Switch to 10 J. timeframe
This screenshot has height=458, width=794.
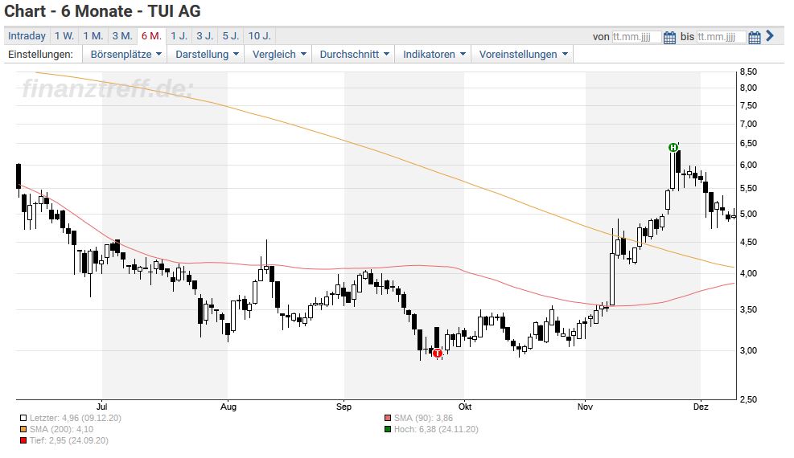pyautogui.click(x=259, y=36)
